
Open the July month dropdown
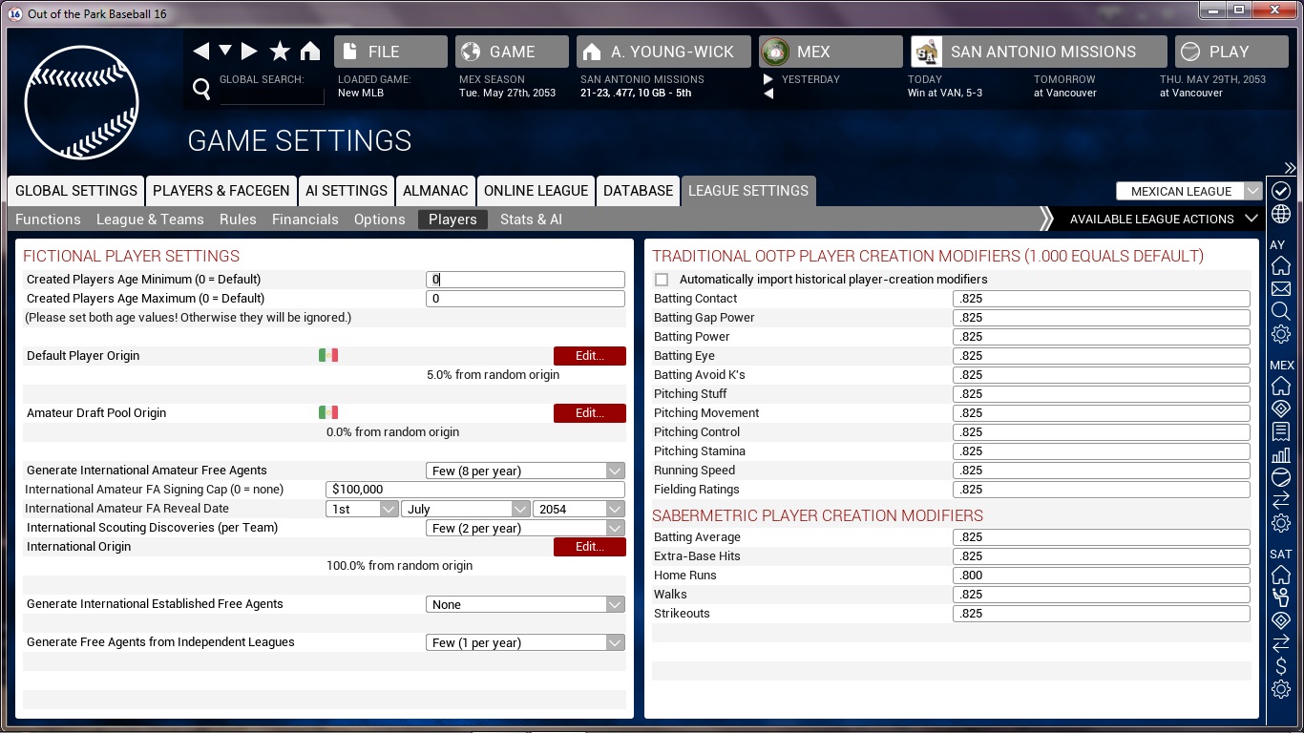click(x=466, y=509)
